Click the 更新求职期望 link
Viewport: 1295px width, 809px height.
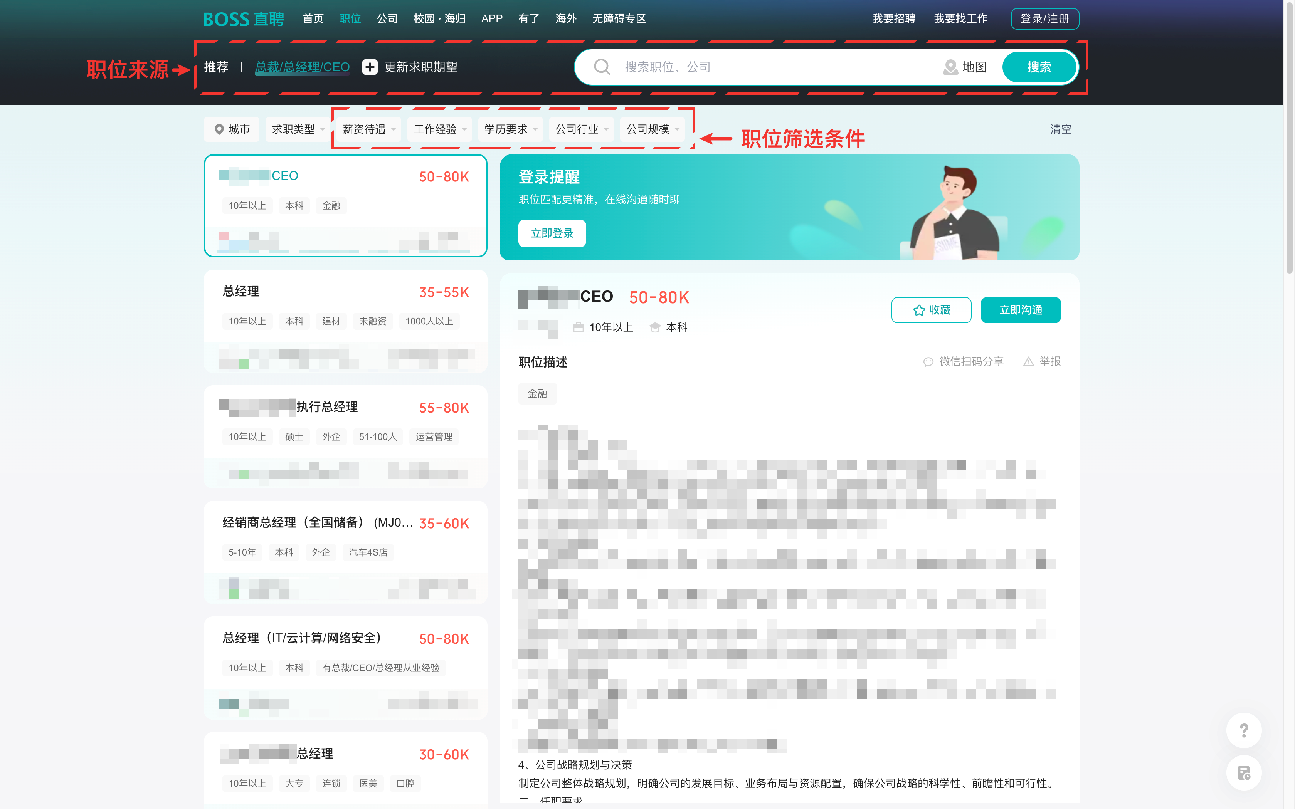(420, 67)
